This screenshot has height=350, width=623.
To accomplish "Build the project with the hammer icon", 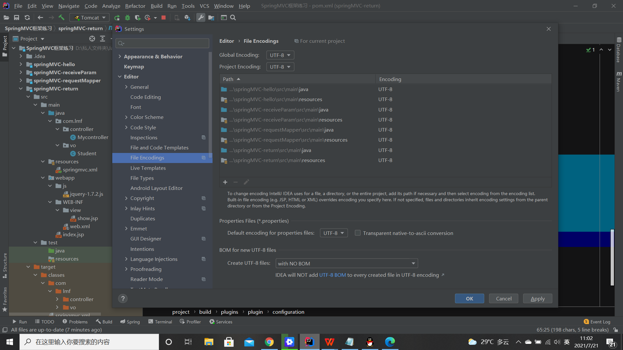I will point(62,17).
